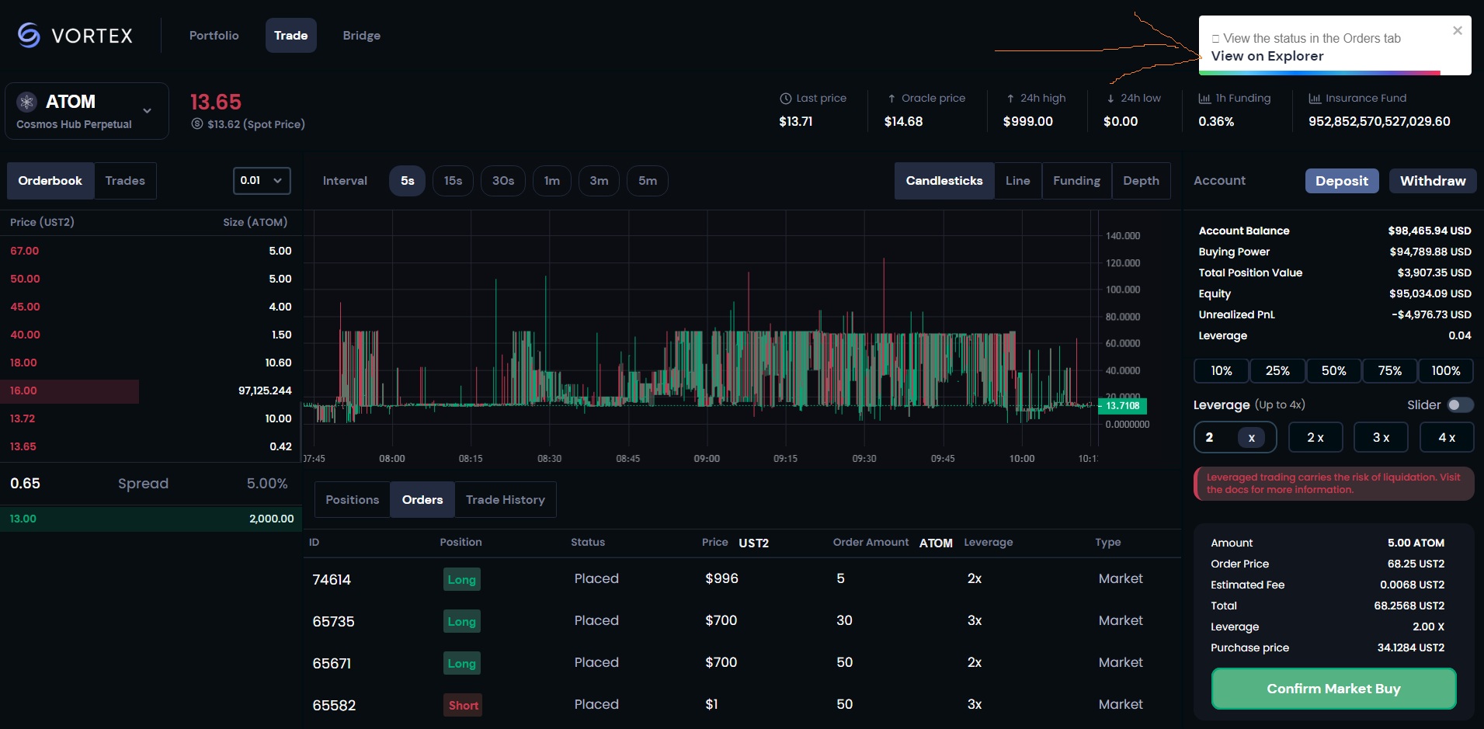The height and width of the screenshot is (729, 1484).
Task: Click the 1h Funding chart icon
Action: [1204, 99]
